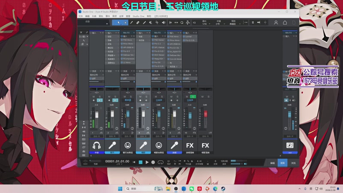Viewport: 343px width, 193px height.
Task: Click the magnifier zoom icon in toolbar
Action: [x=182, y=23]
